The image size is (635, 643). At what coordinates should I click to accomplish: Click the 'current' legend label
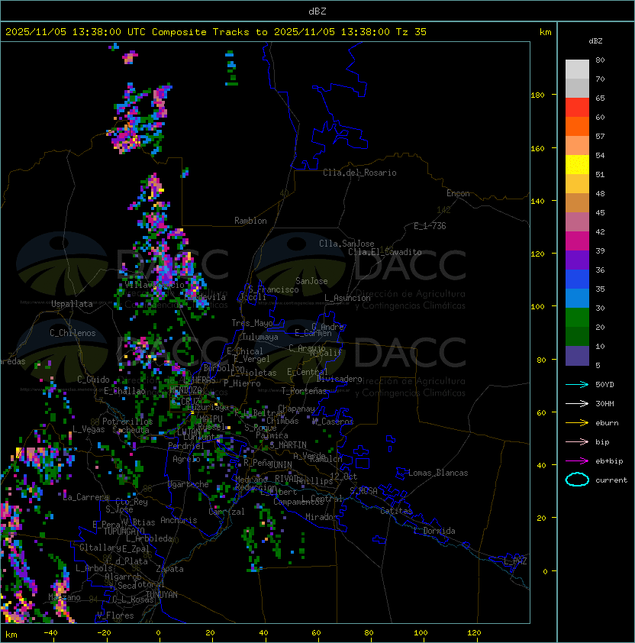coord(611,480)
